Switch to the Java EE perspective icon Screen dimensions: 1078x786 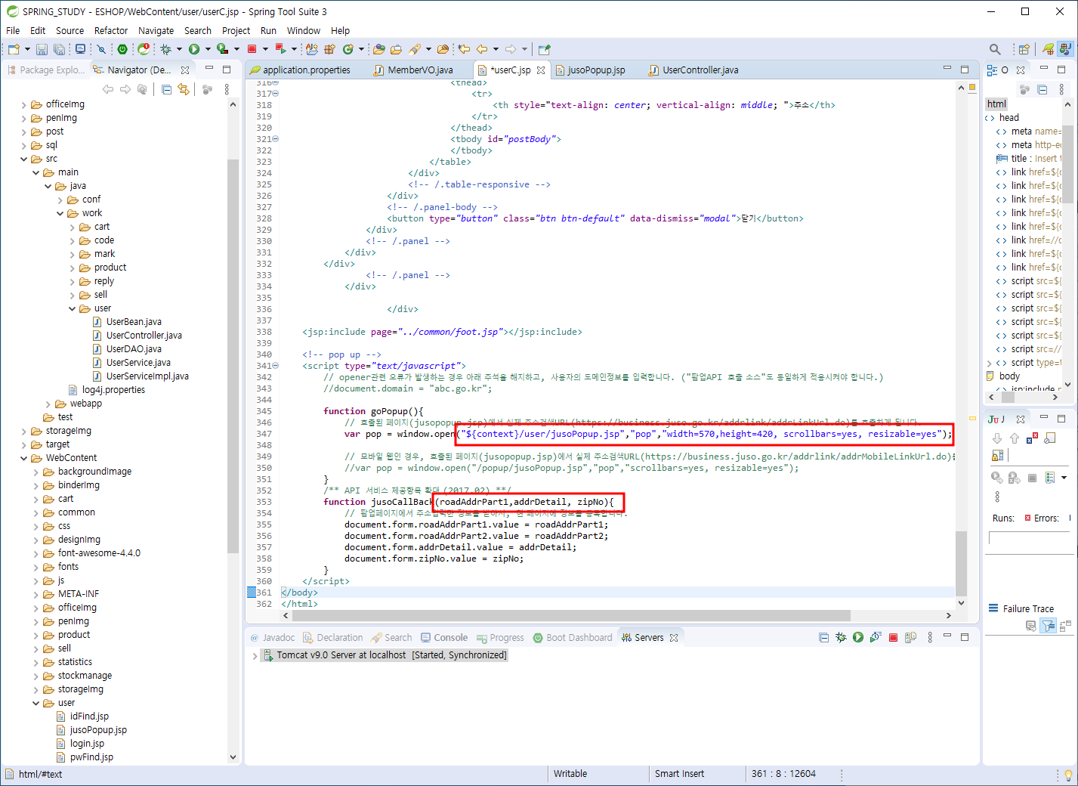click(1065, 49)
